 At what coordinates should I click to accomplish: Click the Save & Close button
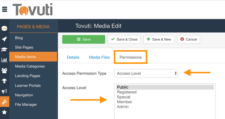click(x=124, y=39)
